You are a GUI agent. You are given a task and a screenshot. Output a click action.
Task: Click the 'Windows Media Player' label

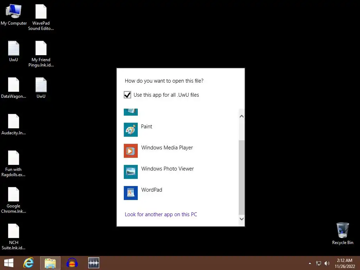click(x=167, y=148)
